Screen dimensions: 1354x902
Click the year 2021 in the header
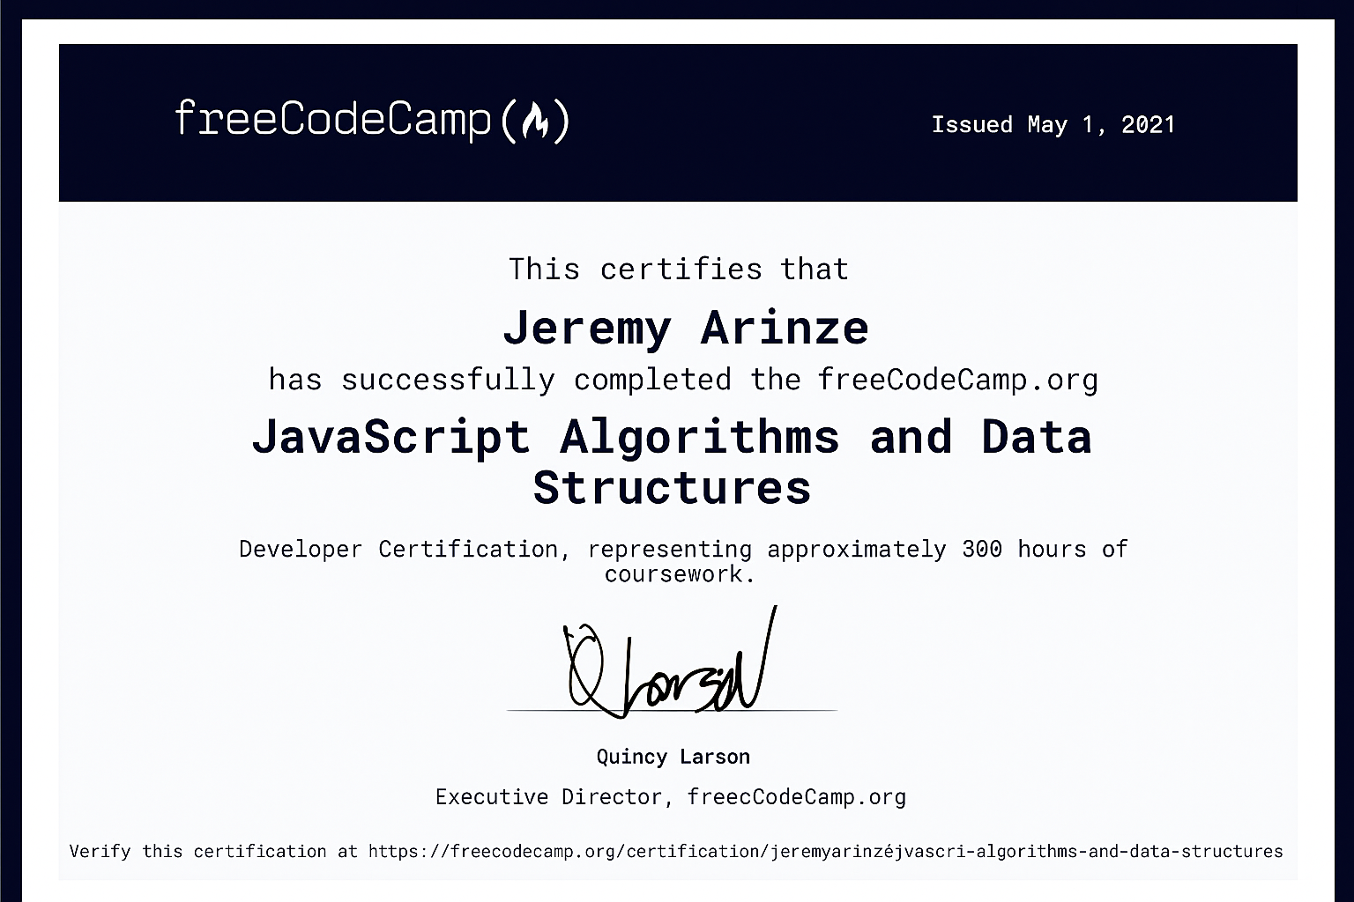click(1148, 124)
